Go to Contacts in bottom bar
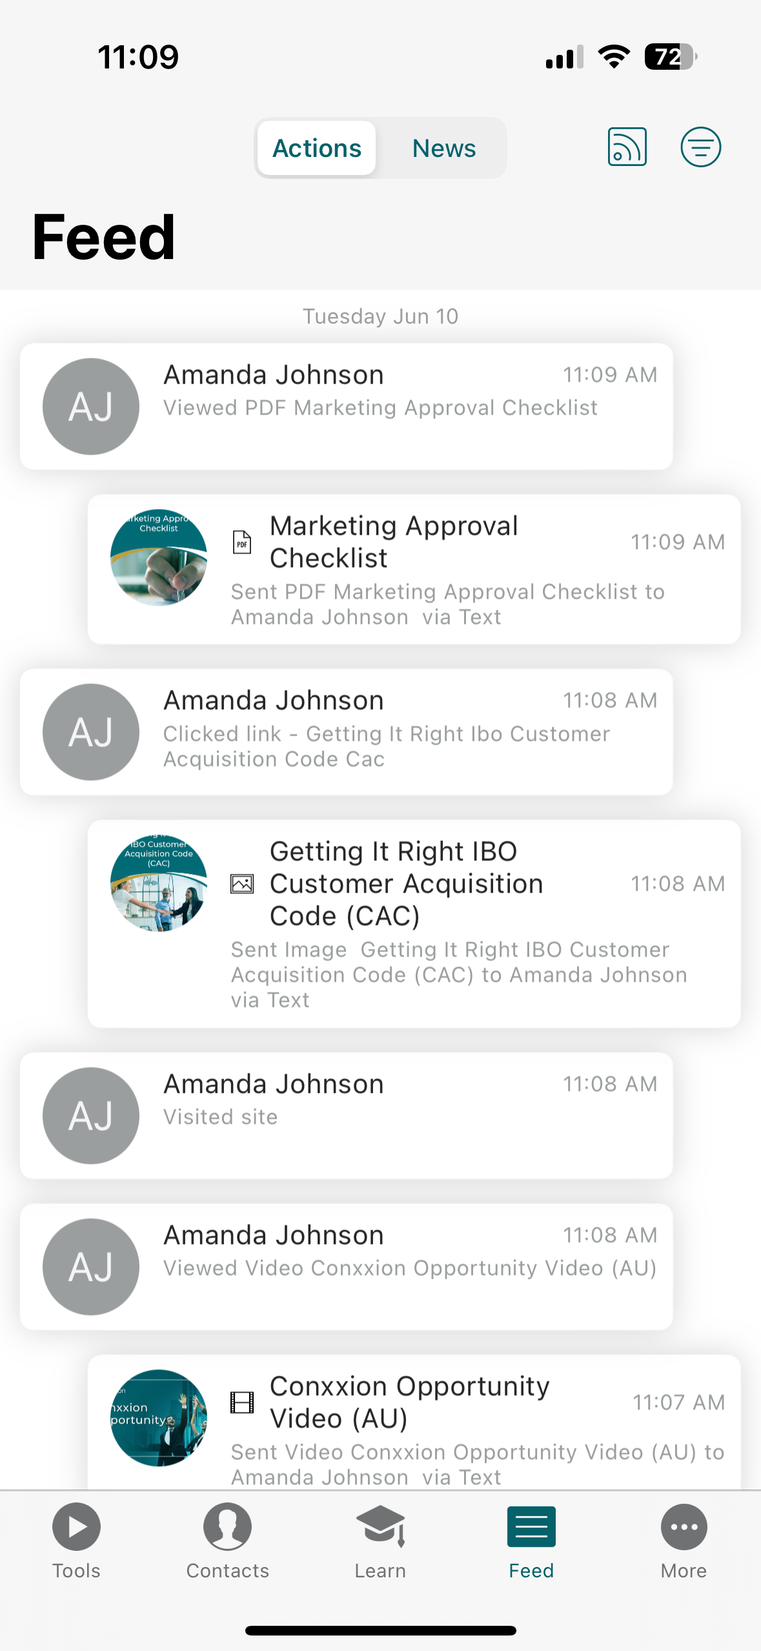The width and height of the screenshot is (761, 1651). click(227, 1527)
